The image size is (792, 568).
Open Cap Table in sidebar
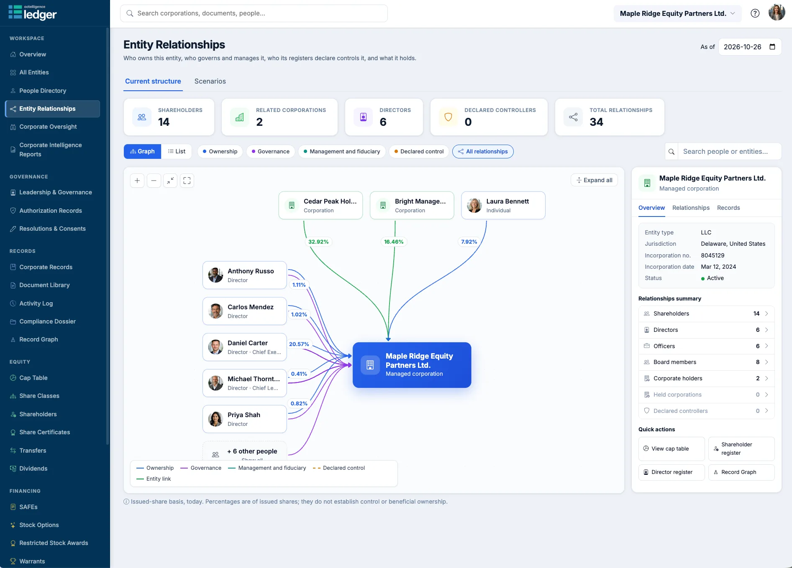(x=52, y=378)
